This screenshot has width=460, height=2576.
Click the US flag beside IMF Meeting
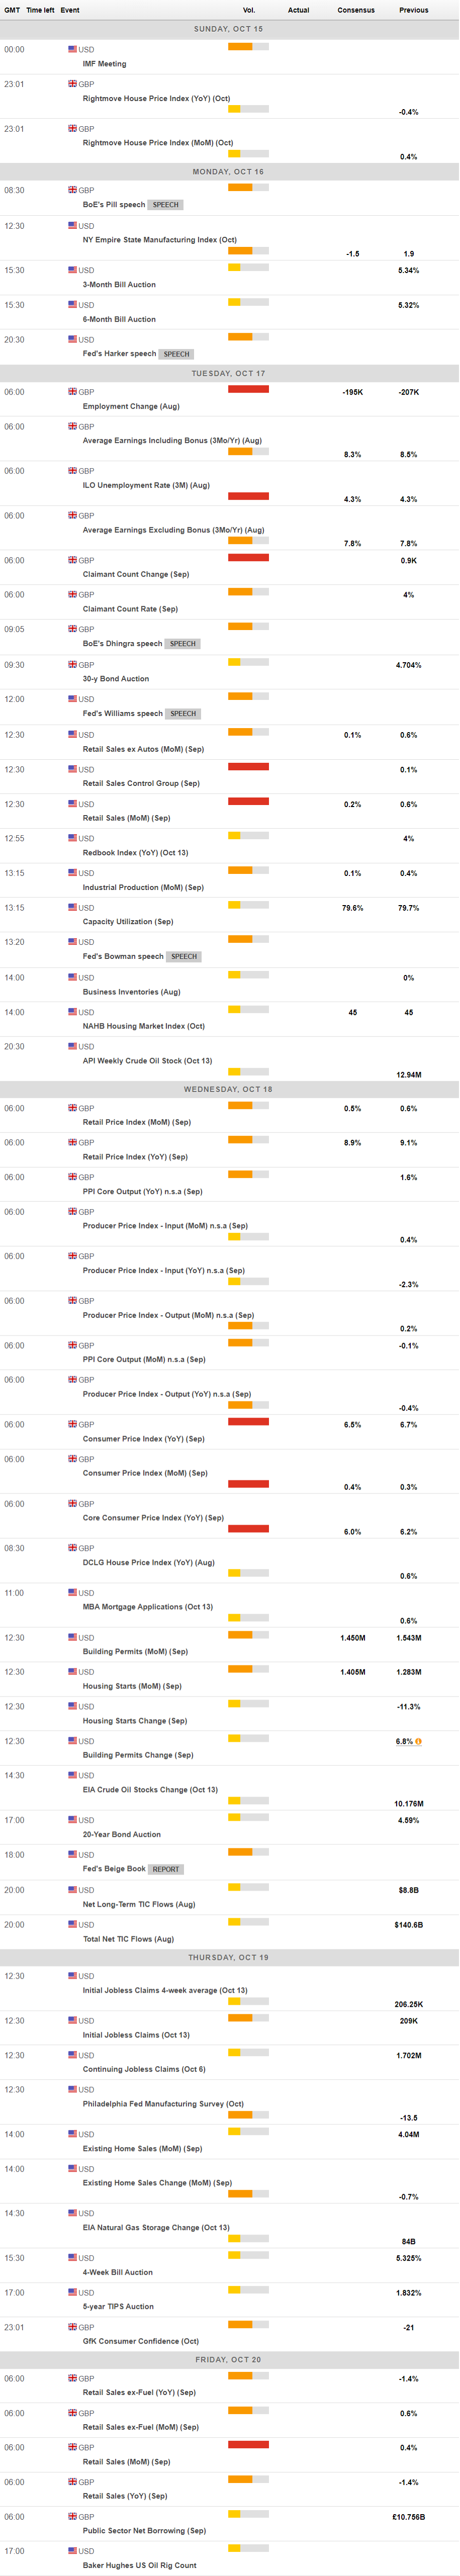click(x=72, y=49)
